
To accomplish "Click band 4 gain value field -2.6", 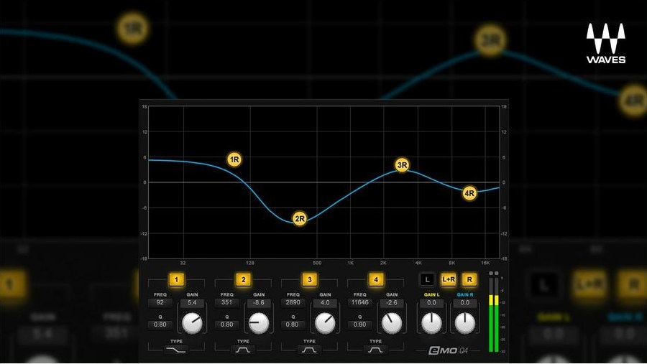I will [392, 302].
